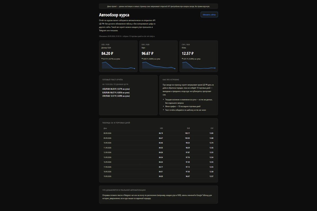Click the «0.83 ₽ (-0.85%) за сутки» change line
The image size is (317, 211).
[151, 59]
